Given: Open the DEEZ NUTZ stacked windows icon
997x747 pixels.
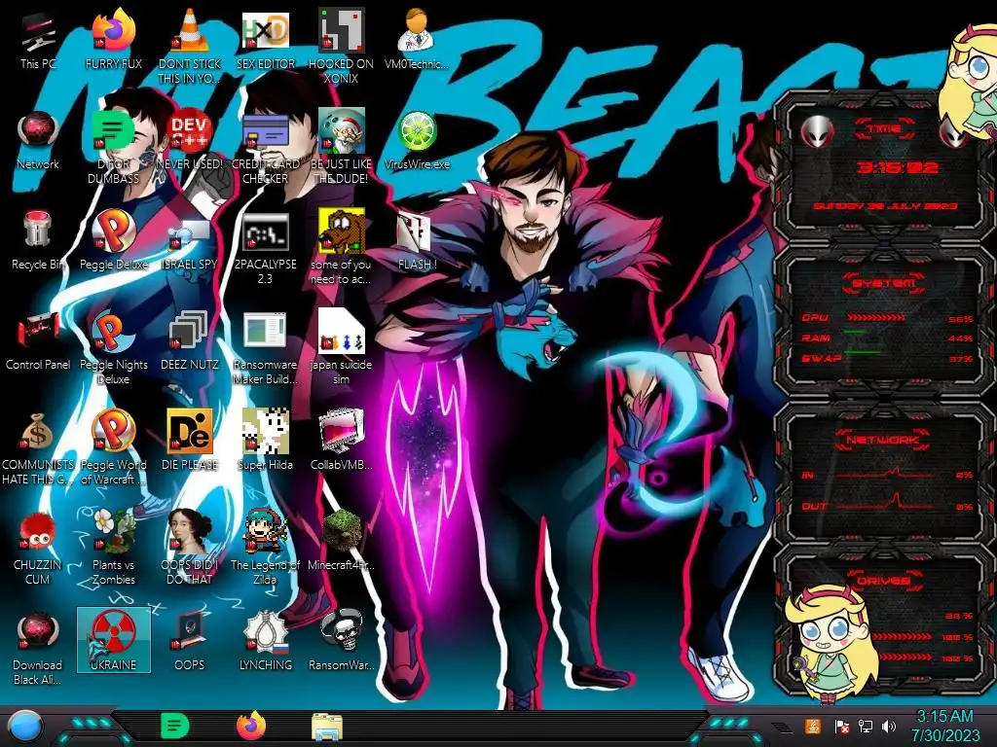Looking at the screenshot, I should [190, 341].
